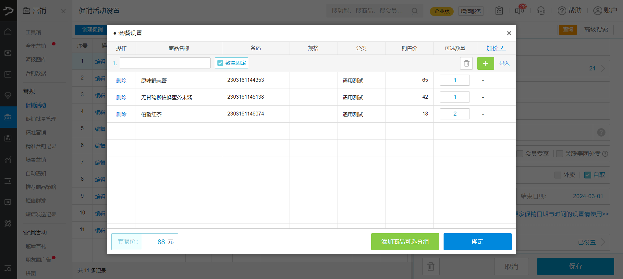Open 场景营销 menu item
The width and height of the screenshot is (623, 279).
(x=36, y=160)
